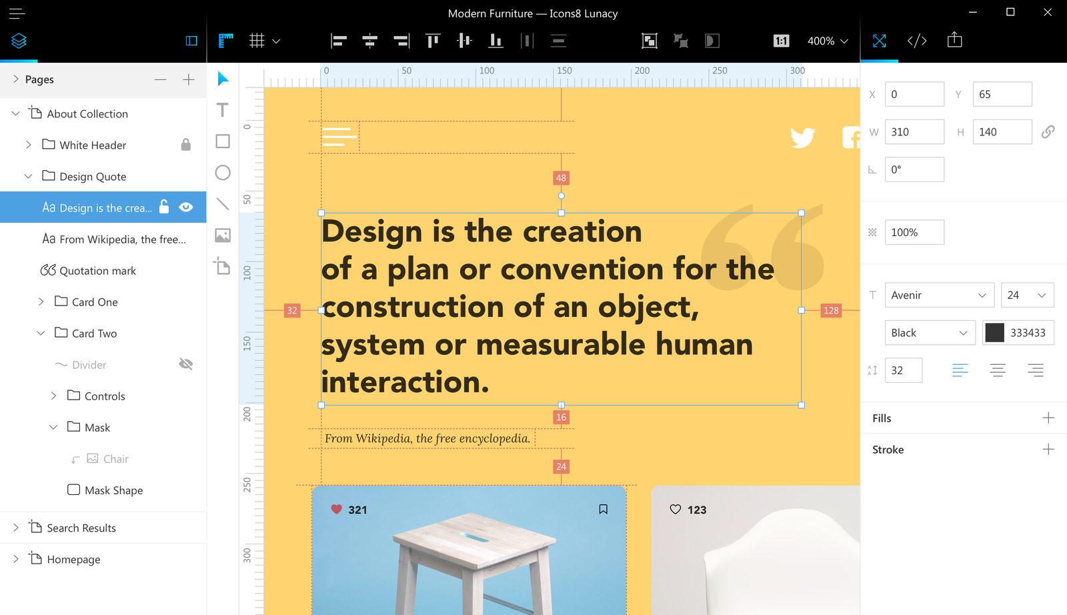Hide the selected 'Design is the crea...' layer
The width and height of the screenshot is (1067, 615).
(185, 207)
